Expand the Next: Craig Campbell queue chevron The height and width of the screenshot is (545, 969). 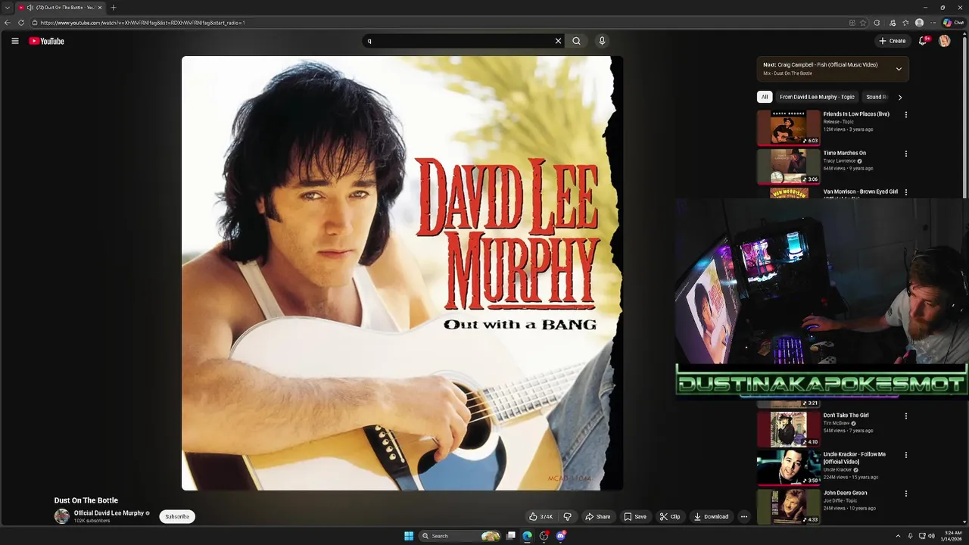point(899,69)
